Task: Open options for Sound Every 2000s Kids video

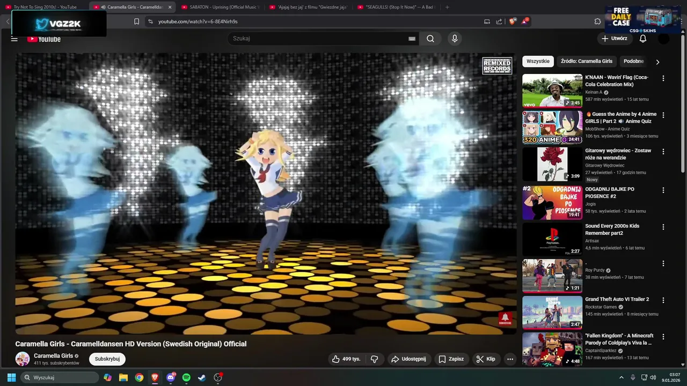Action: (663, 227)
